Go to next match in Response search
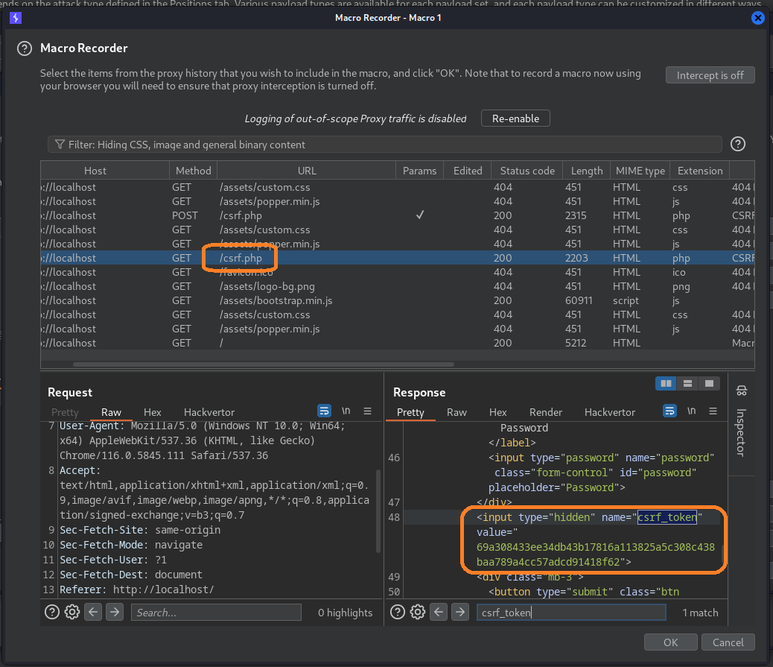Screen dimensions: 773x667 click(459, 612)
